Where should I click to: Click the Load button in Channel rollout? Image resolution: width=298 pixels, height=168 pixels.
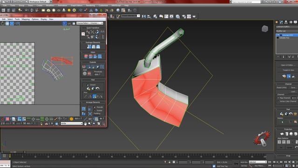[293, 91]
